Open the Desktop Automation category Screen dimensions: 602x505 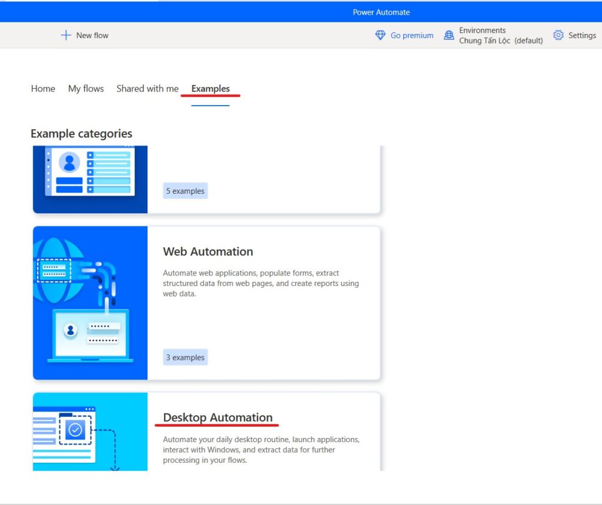pos(218,417)
